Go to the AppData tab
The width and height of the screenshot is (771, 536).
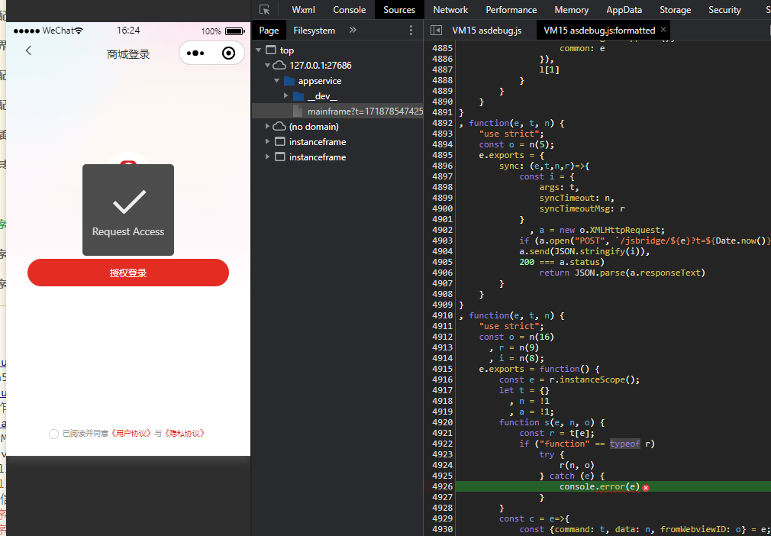[624, 10]
